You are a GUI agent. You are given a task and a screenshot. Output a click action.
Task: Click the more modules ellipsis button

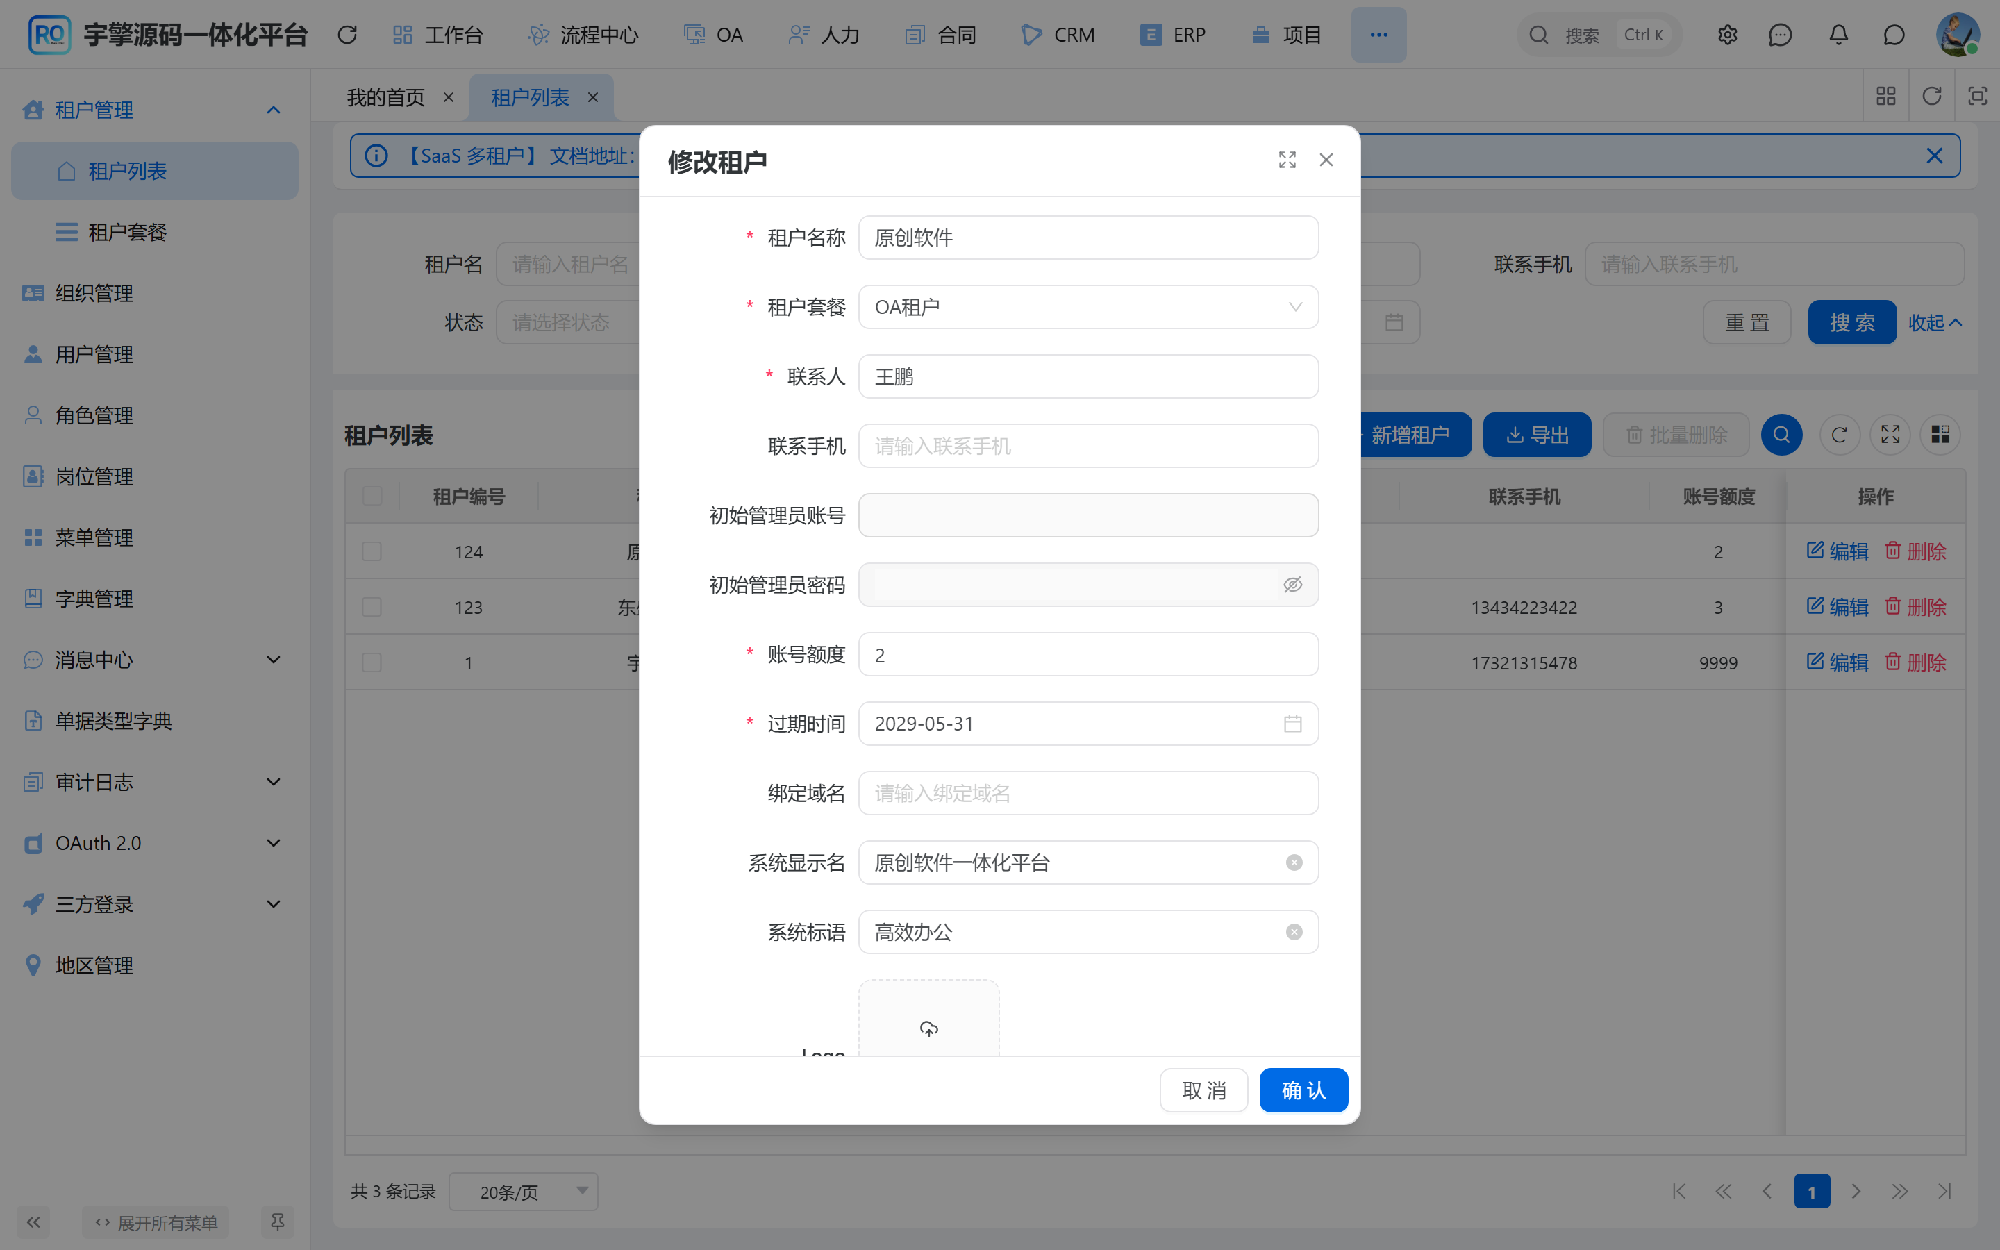tap(1378, 35)
